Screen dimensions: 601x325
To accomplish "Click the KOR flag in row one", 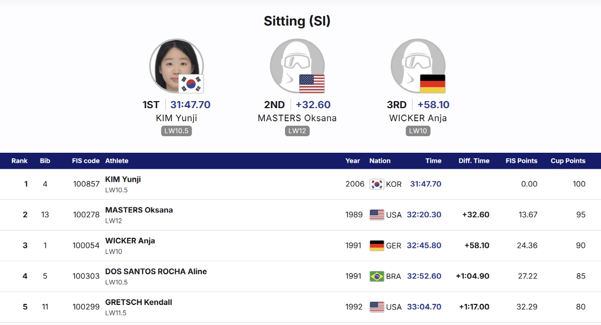I will click(377, 184).
